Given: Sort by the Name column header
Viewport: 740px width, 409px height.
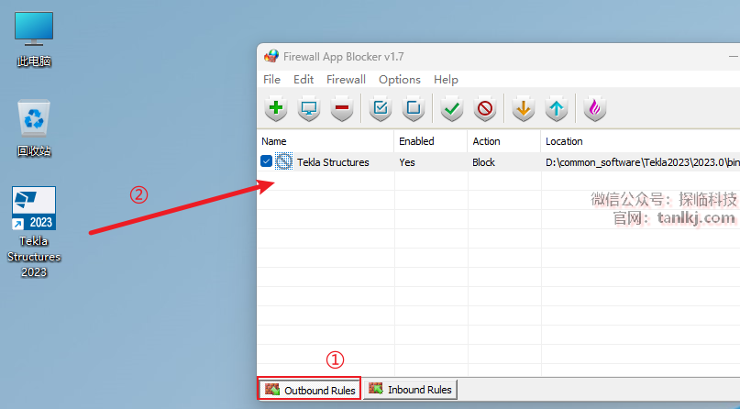Looking at the screenshot, I should (x=326, y=141).
